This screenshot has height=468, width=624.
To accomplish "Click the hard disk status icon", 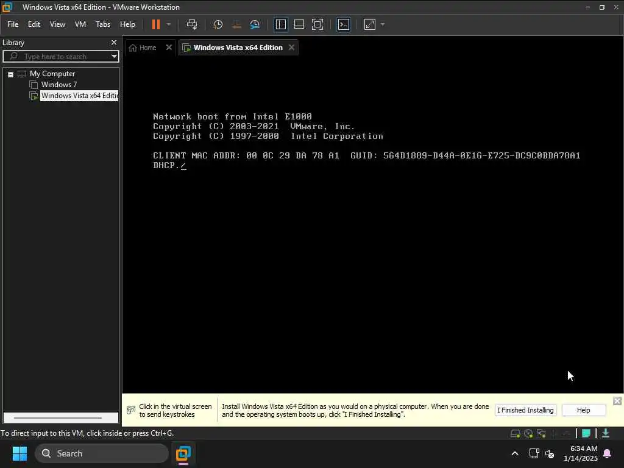I will [x=515, y=433].
